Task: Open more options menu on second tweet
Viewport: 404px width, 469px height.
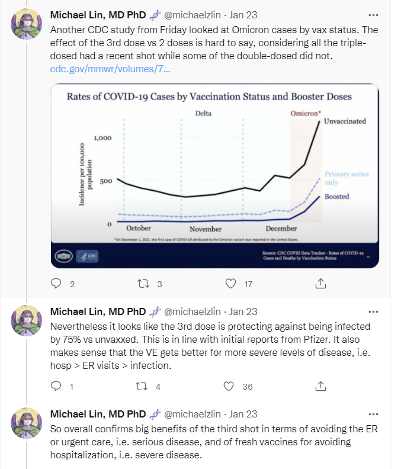Action: click(373, 311)
